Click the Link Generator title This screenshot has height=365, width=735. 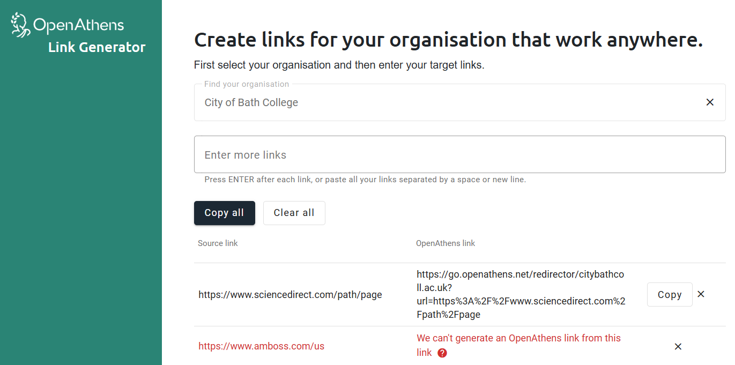[97, 47]
